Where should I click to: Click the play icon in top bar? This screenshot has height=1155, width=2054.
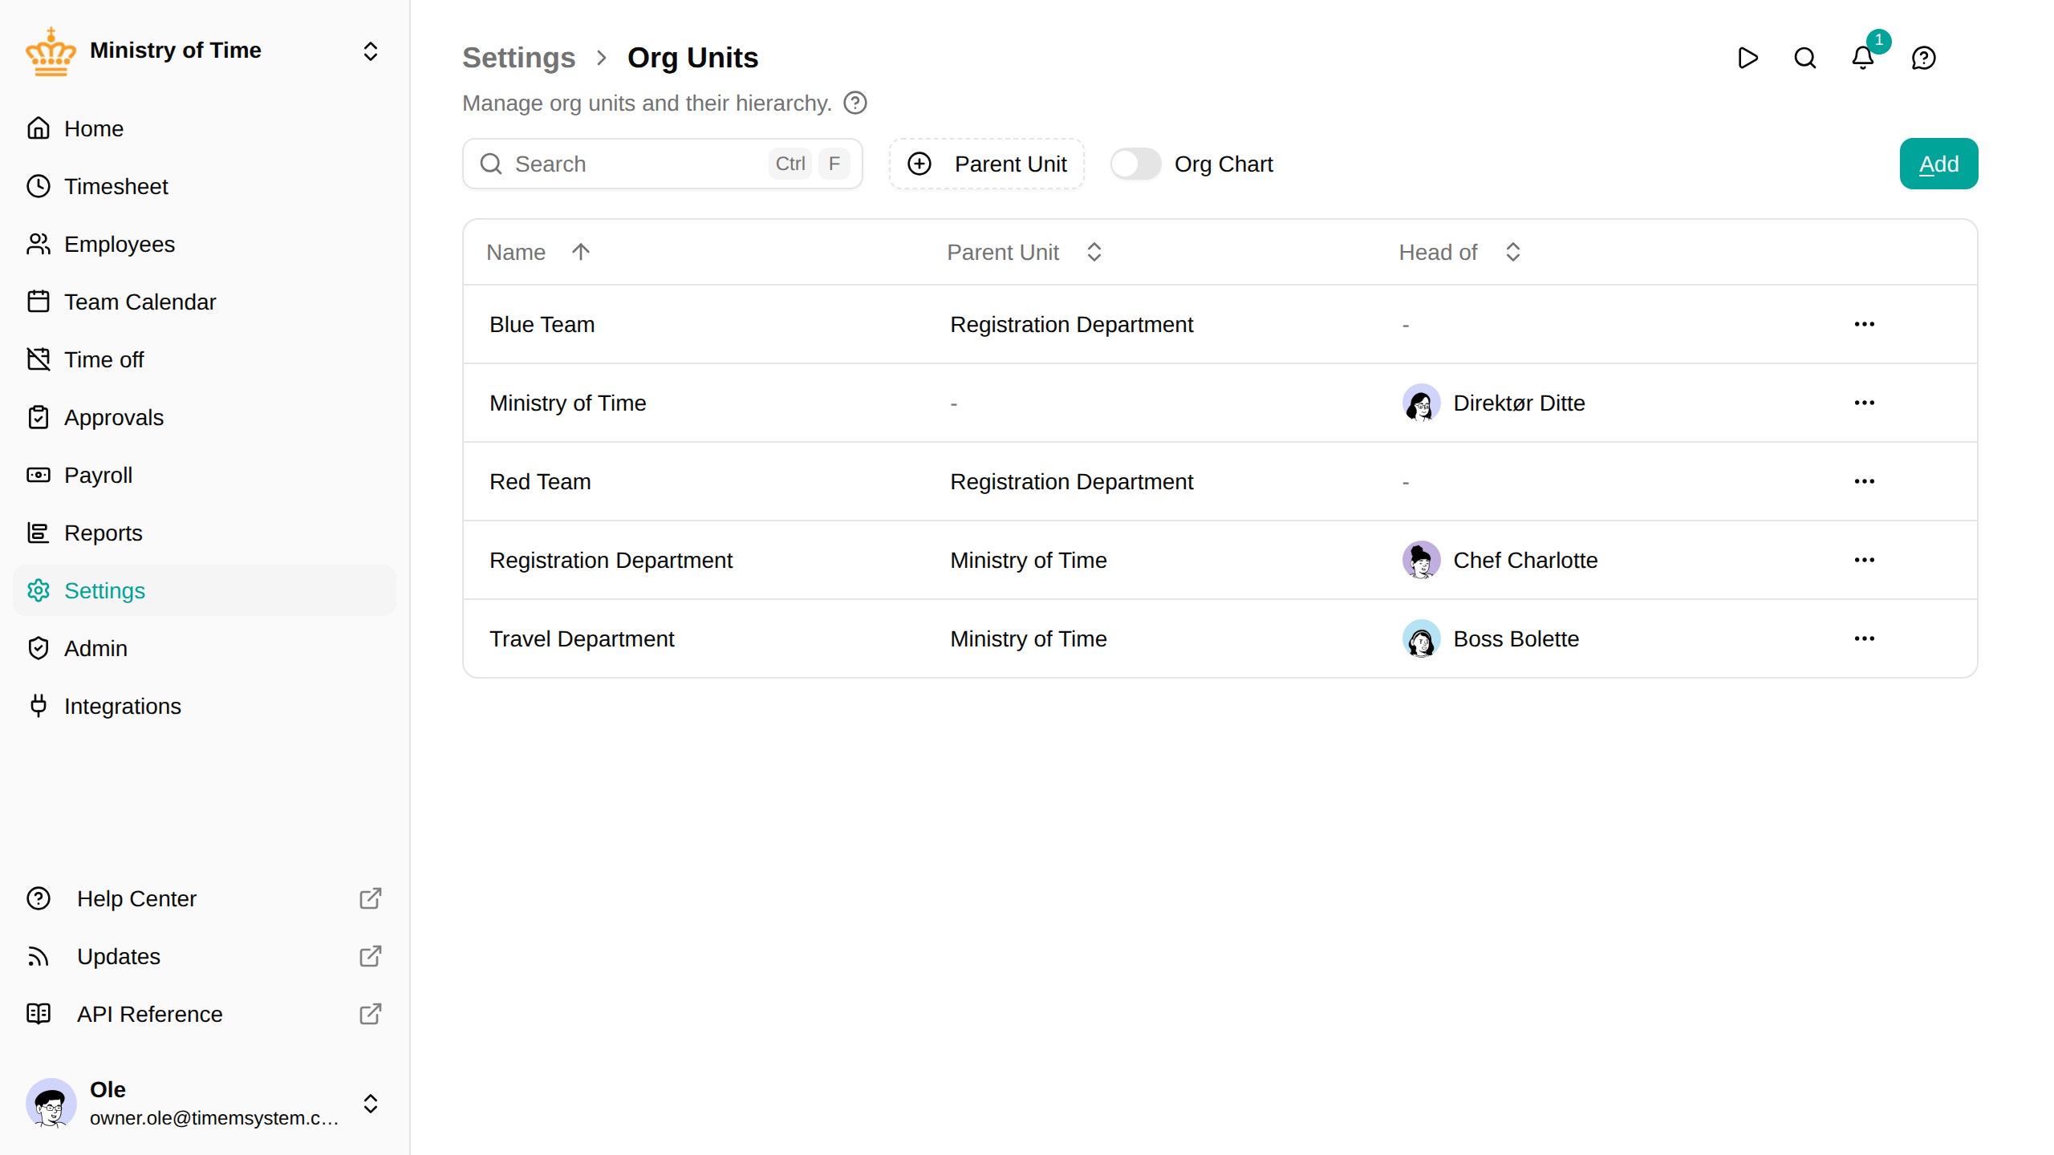click(1748, 58)
